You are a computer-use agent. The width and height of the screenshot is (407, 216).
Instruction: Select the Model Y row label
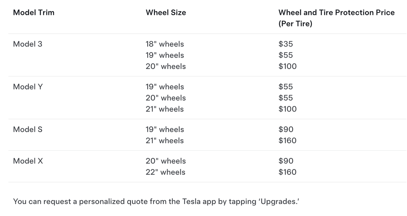coord(28,87)
